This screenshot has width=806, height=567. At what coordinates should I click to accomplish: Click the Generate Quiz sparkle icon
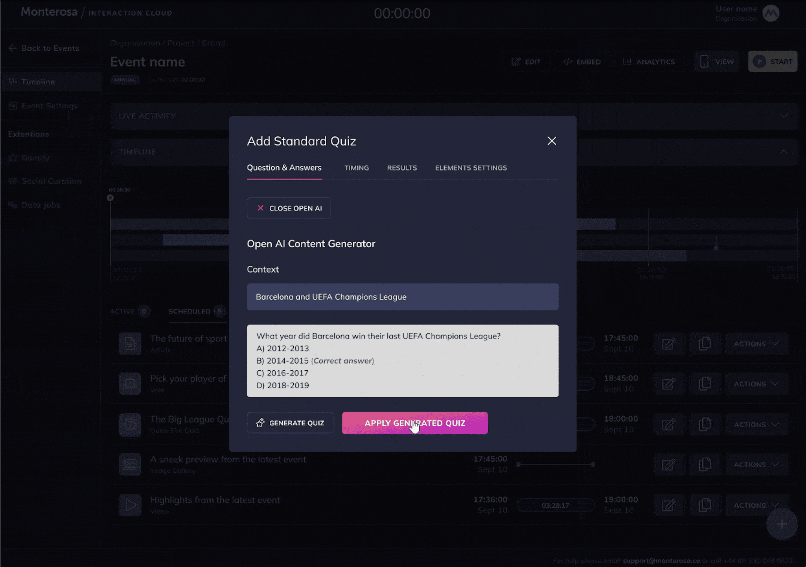[x=260, y=423]
